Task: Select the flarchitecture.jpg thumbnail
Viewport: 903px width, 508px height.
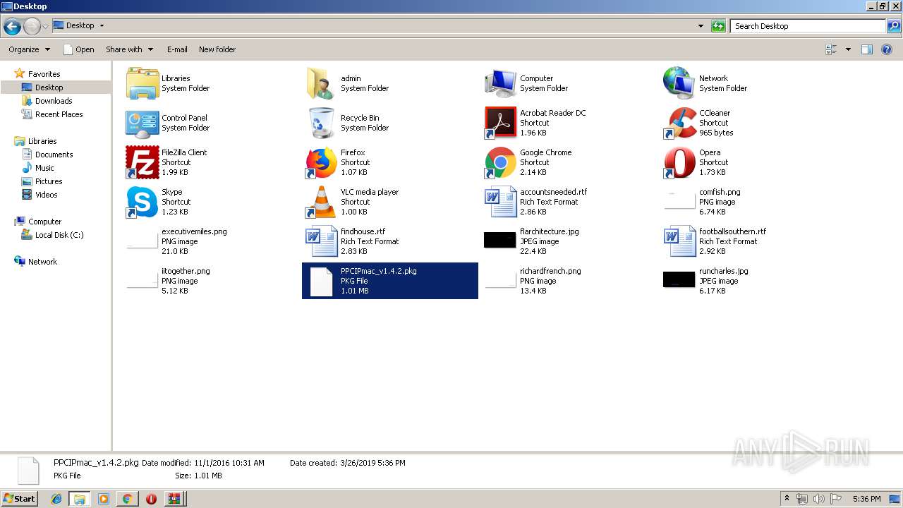Action: click(500, 240)
